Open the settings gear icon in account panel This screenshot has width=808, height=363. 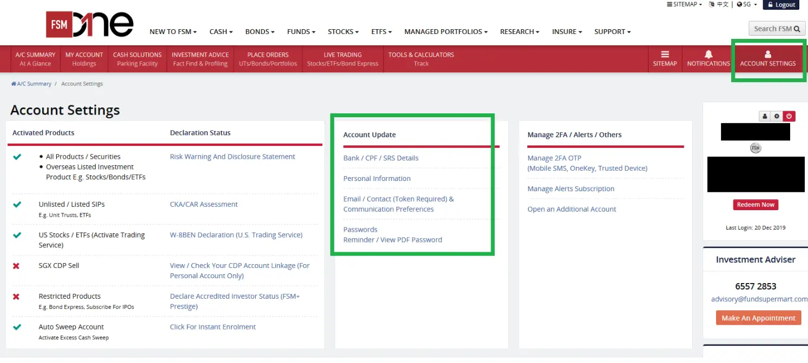pyautogui.click(x=777, y=116)
